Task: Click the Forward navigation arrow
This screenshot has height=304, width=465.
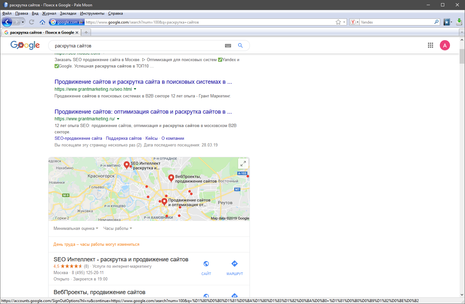Action: pos(16,22)
